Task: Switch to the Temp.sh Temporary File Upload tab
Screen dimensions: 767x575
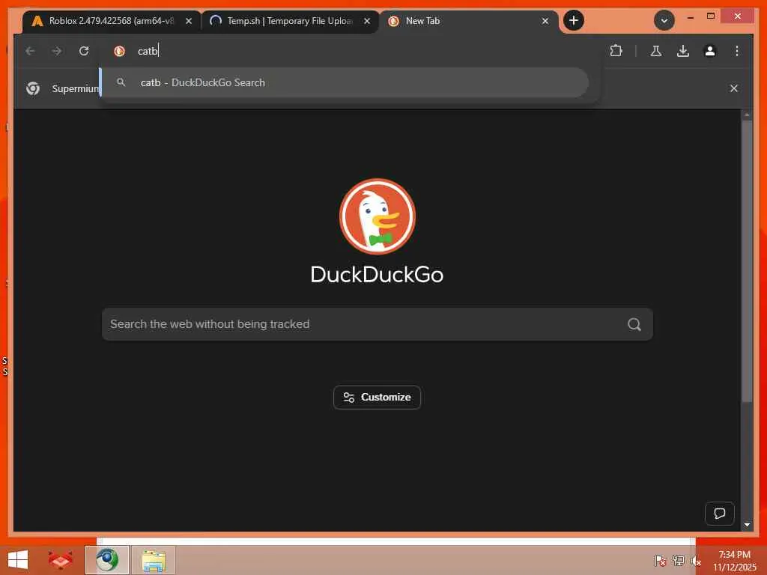Action: click(x=290, y=21)
